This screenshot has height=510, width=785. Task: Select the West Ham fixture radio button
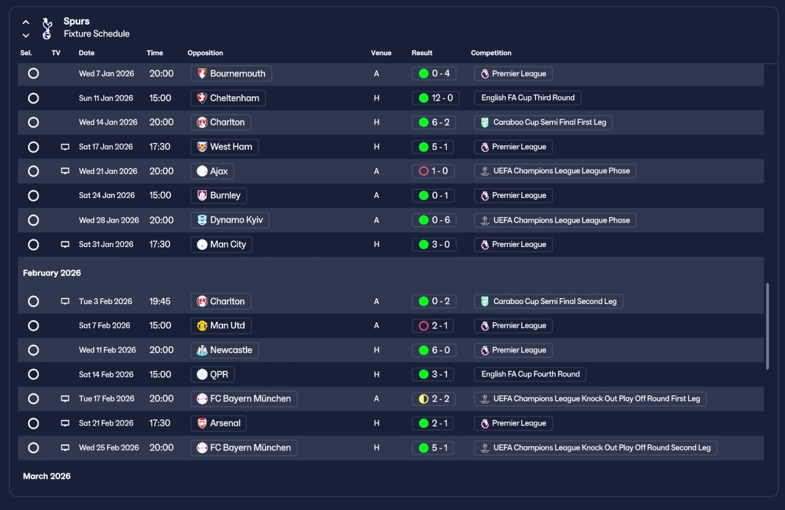[x=33, y=147]
